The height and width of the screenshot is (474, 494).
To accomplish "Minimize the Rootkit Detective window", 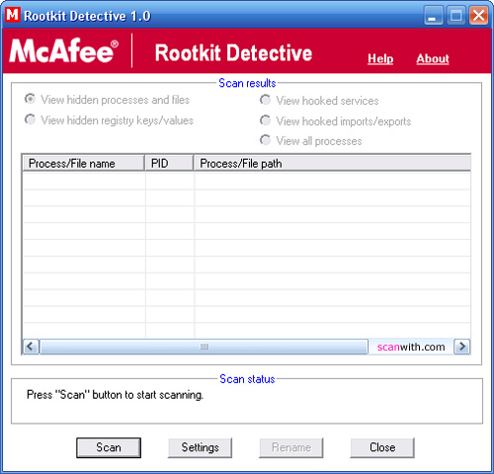I will tap(433, 16).
